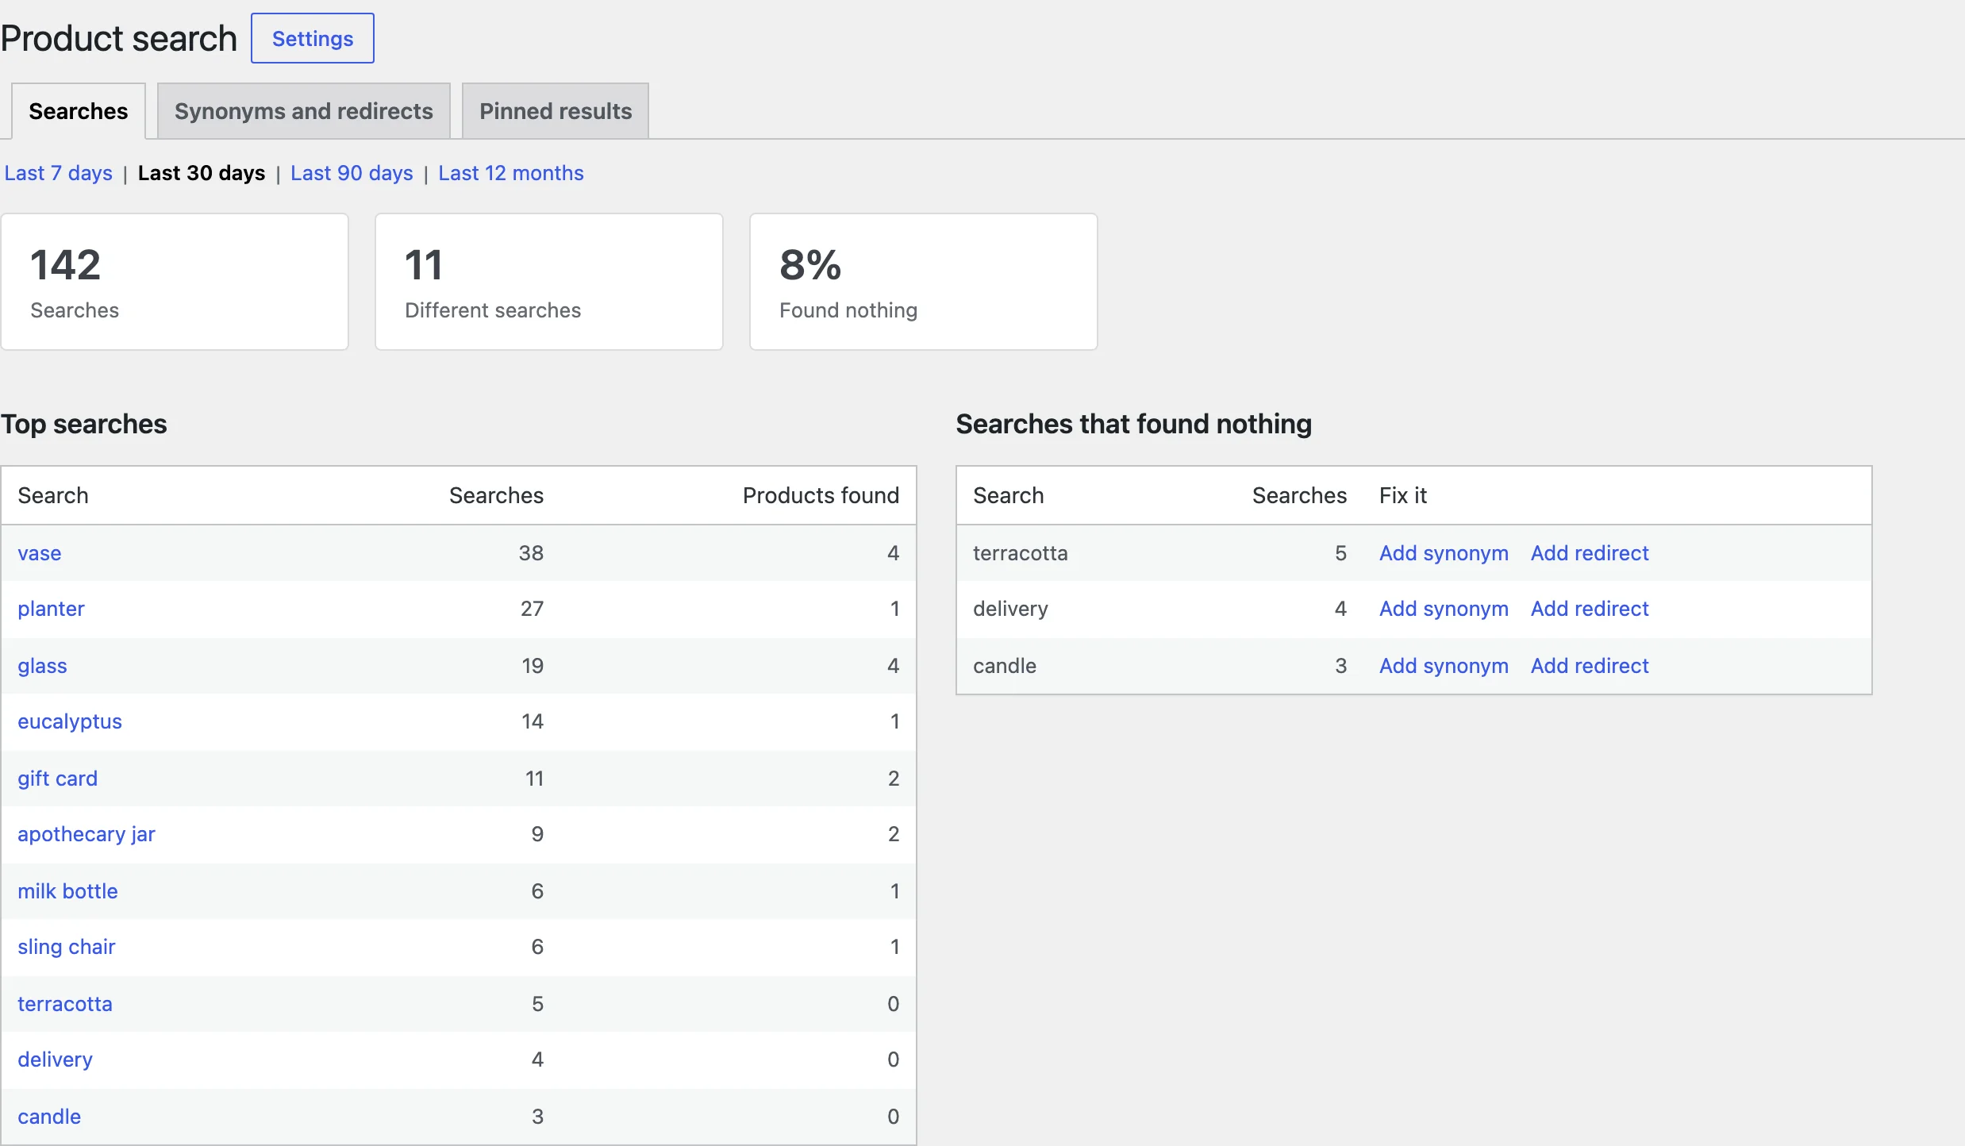Add synonym for terracotta
The width and height of the screenshot is (1965, 1146).
[x=1444, y=553]
